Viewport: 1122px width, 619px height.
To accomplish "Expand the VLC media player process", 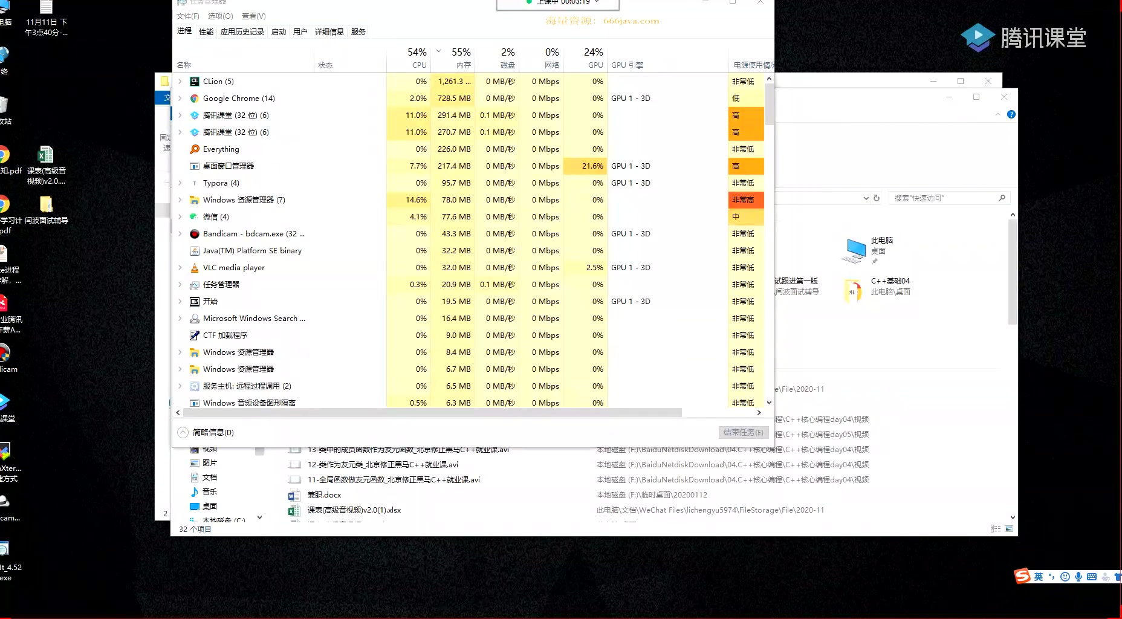I will 180,268.
